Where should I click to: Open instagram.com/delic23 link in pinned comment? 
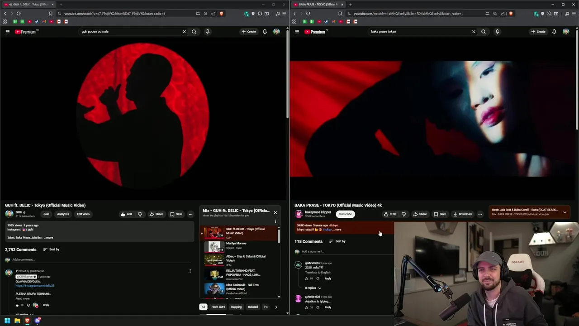35,286
